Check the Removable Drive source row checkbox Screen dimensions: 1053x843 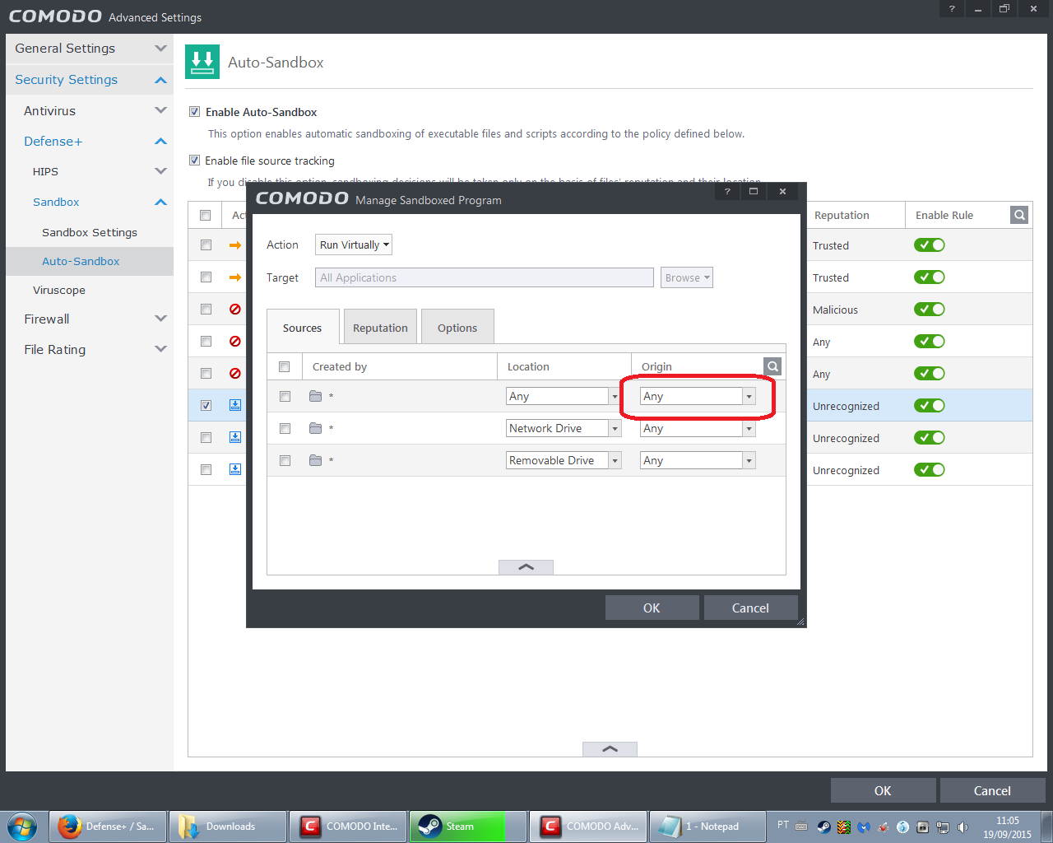click(285, 460)
